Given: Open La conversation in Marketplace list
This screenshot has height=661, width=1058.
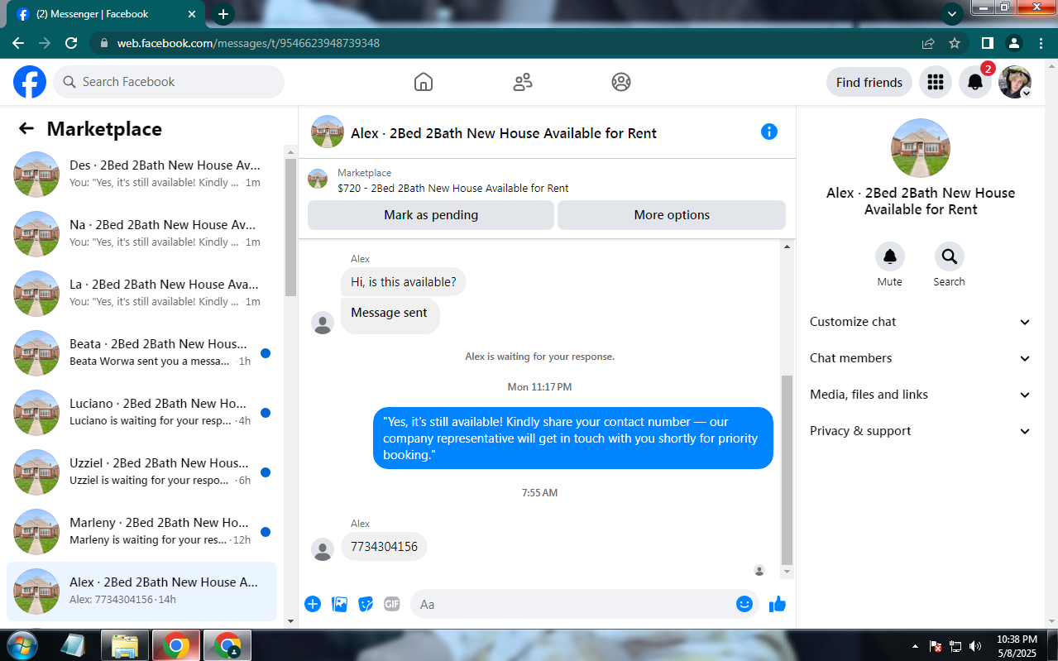Looking at the screenshot, I should click(141, 293).
